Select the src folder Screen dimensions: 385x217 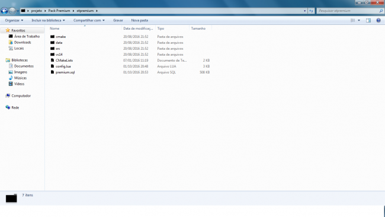point(57,49)
